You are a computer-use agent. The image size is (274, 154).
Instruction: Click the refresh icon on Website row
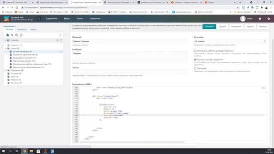61,40
